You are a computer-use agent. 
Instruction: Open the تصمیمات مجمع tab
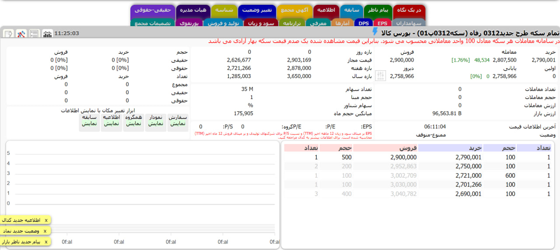[153, 23]
